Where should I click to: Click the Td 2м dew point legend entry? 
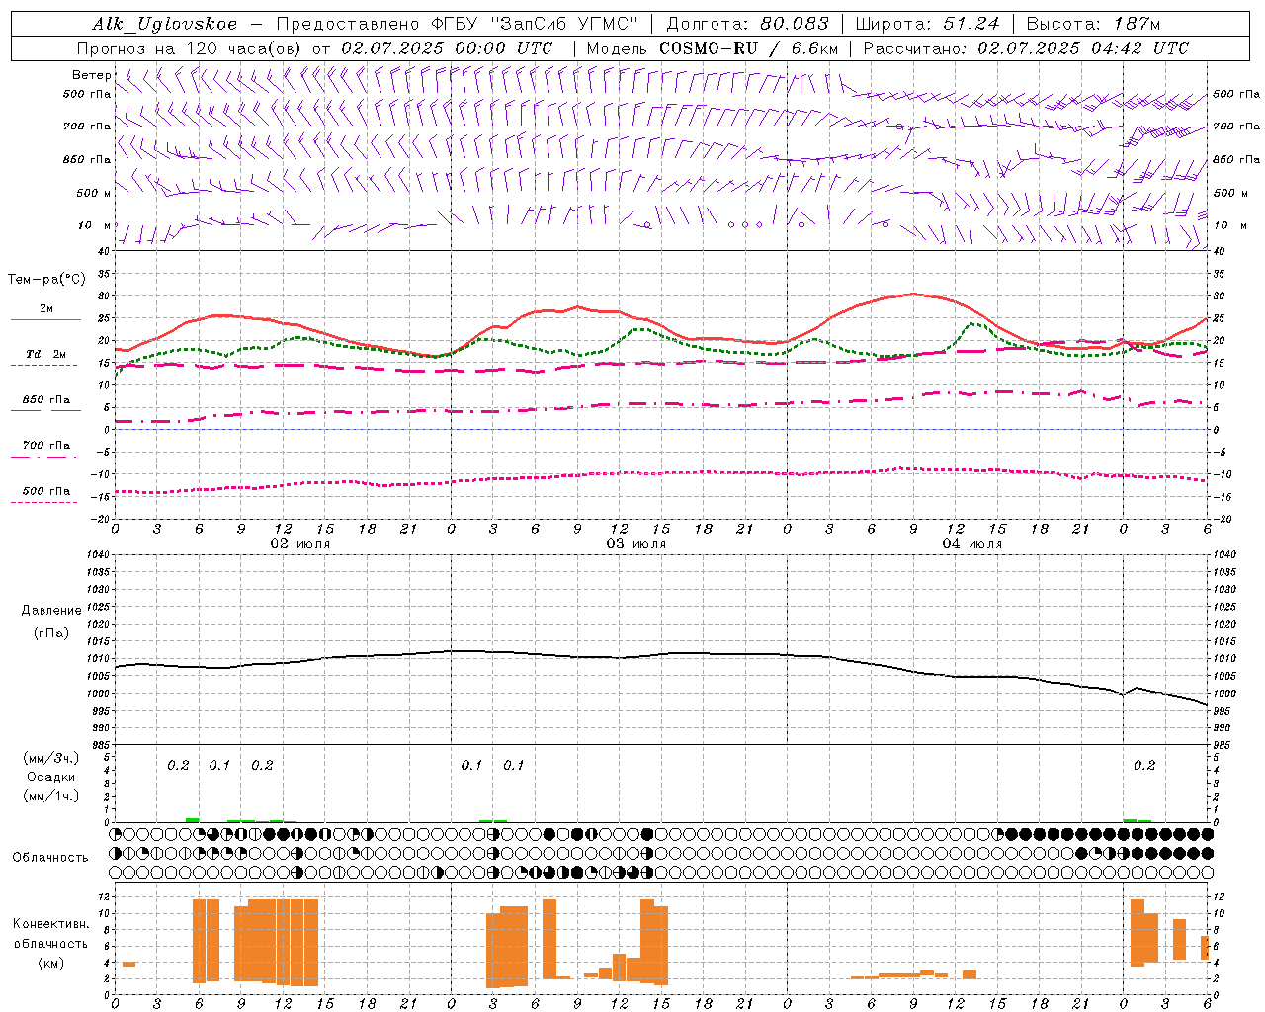coord(46,354)
